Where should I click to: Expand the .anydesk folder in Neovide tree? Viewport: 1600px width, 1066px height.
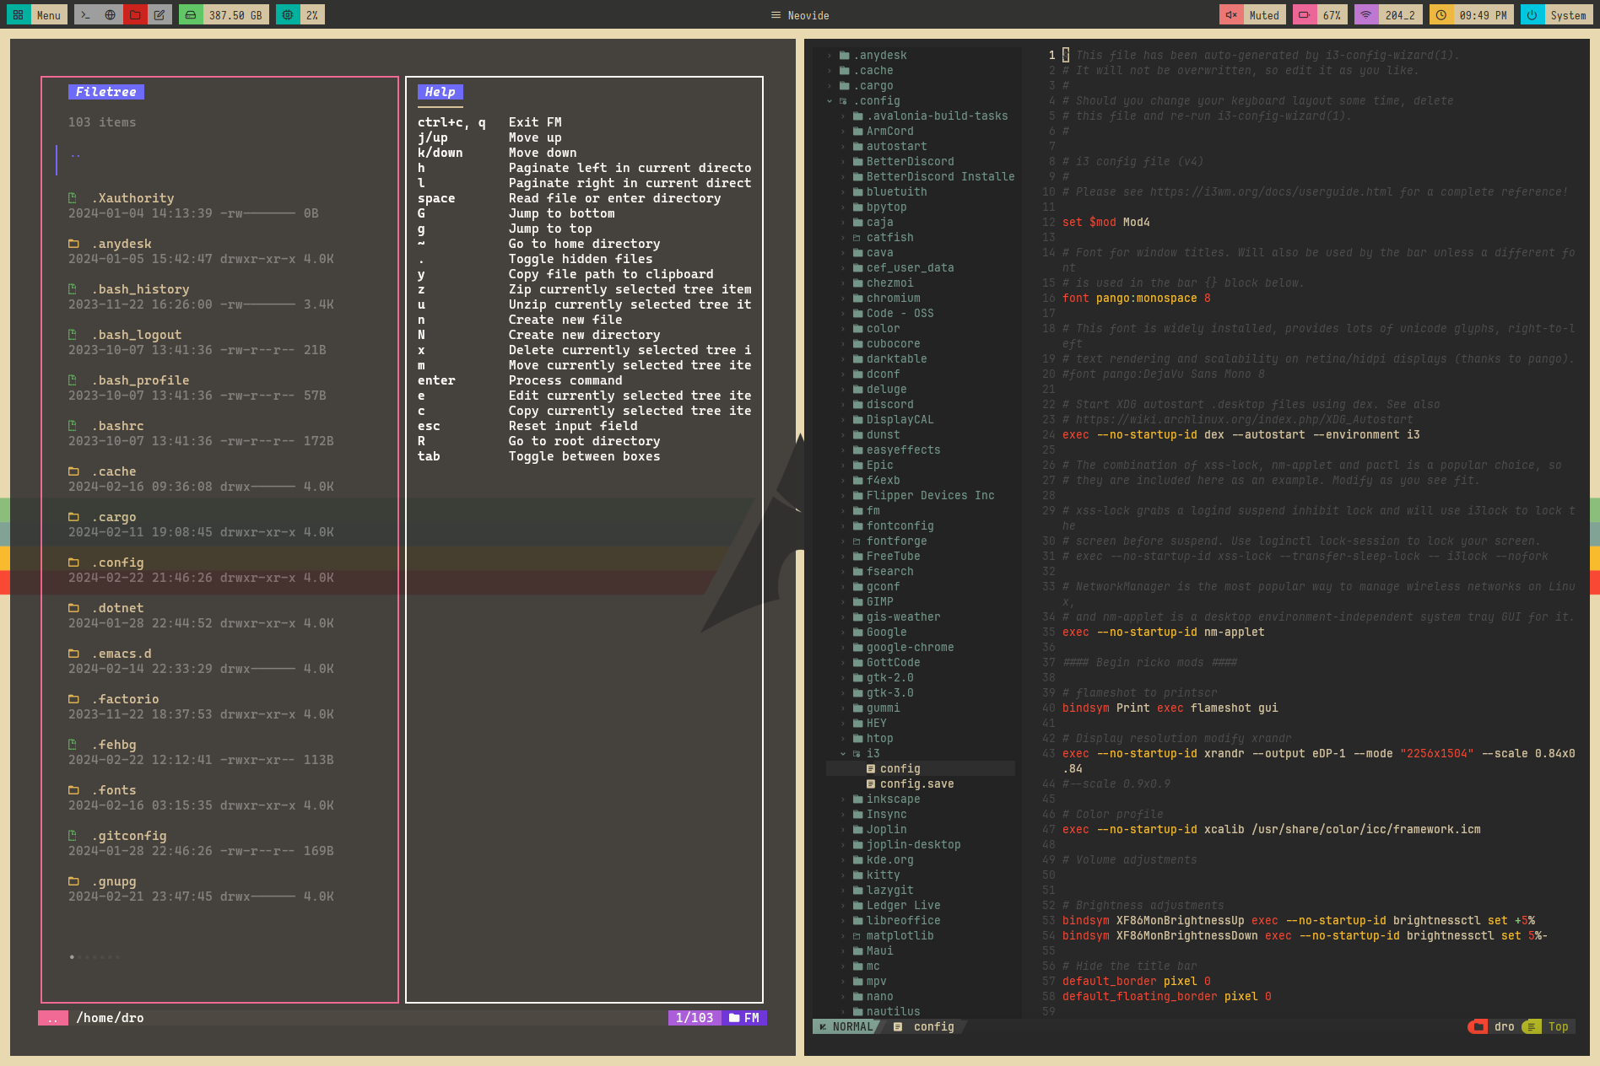[830, 56]
